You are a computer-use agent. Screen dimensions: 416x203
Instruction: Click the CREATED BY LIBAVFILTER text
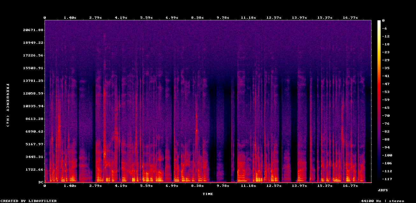click(29, 201)
